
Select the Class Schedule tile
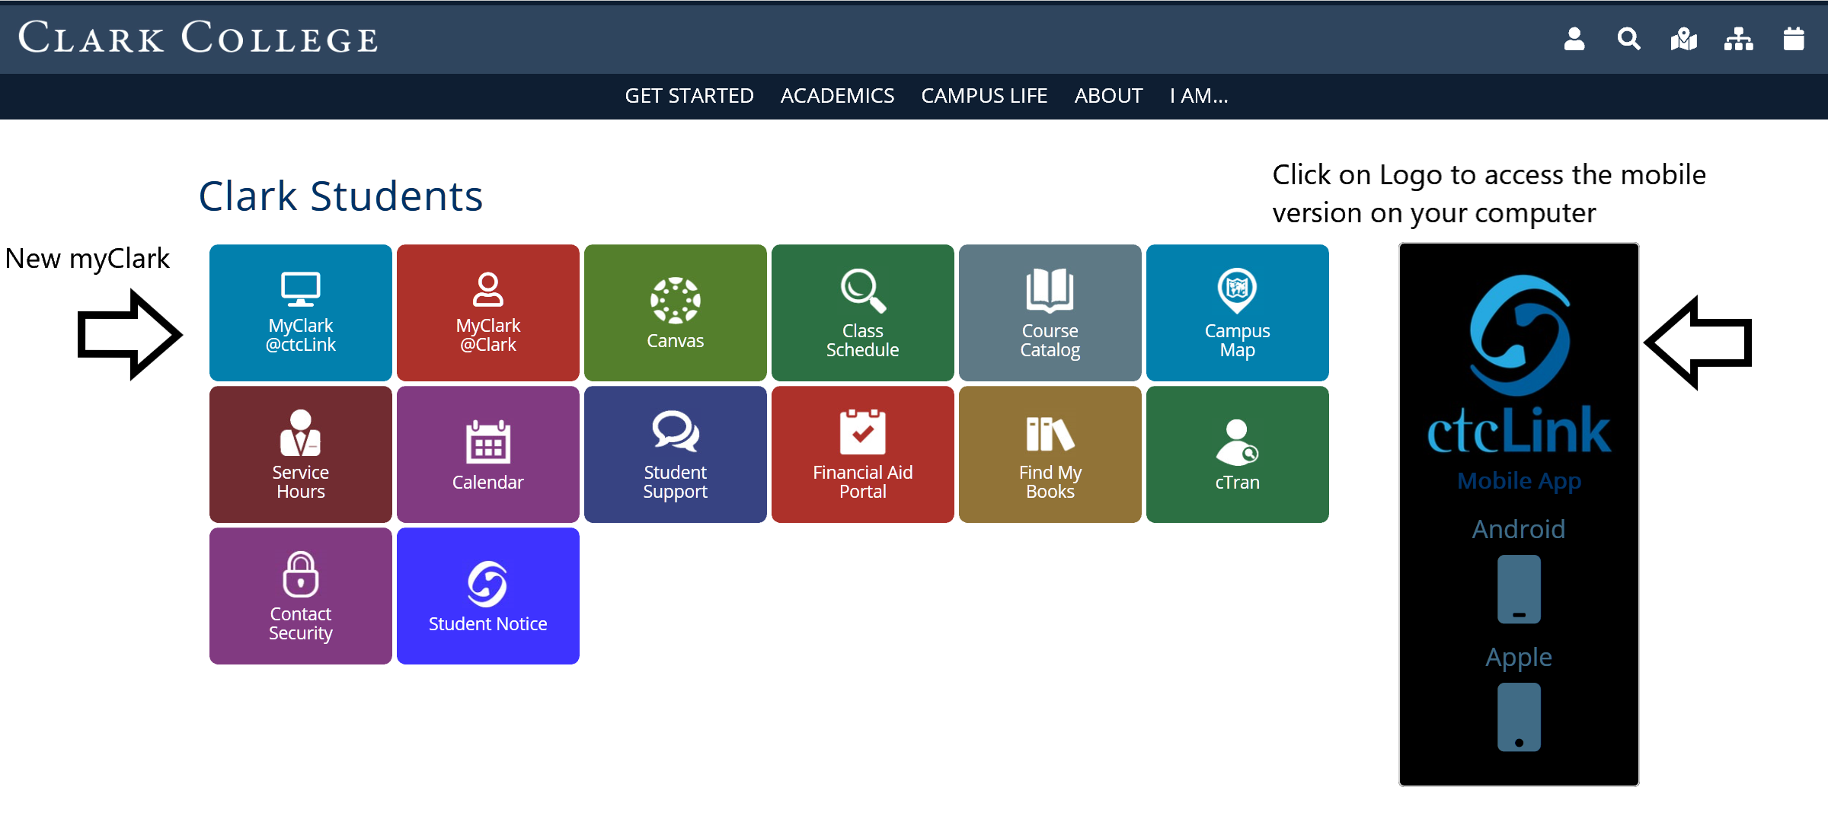point(862,312)
